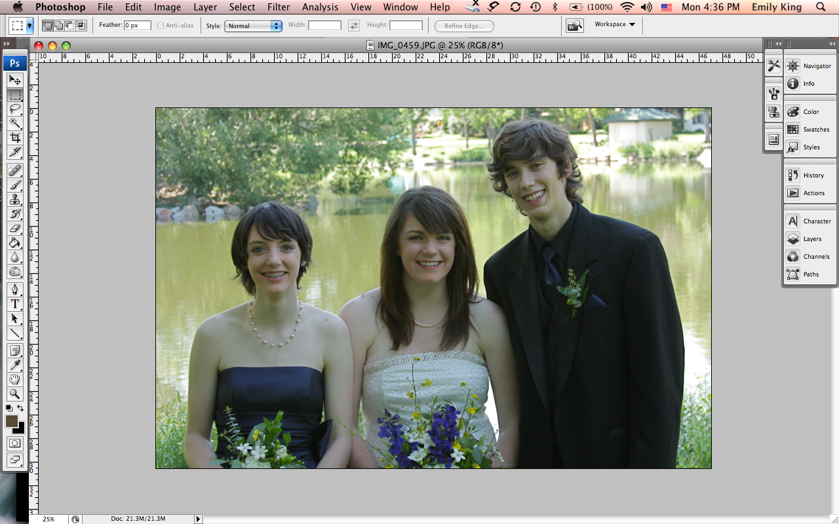Select the Pen tool
Image resolution: width=839 pixels, height=524 pixels.
[14, 290]
